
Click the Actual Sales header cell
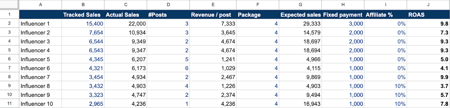[125, 15]
